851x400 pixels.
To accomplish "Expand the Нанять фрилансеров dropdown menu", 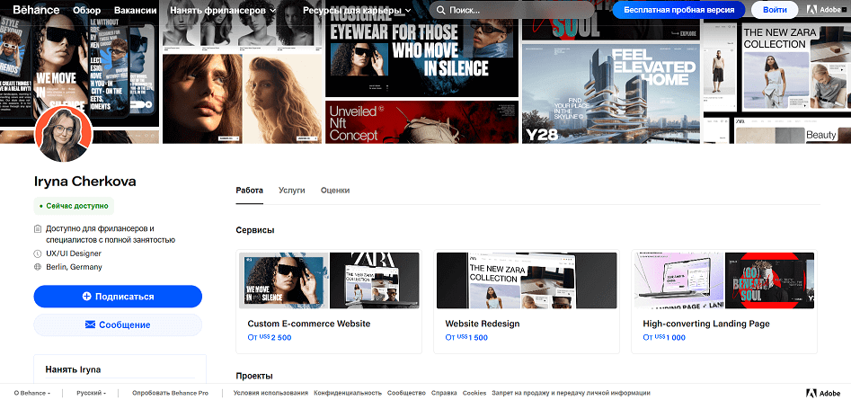I will 223,10.
